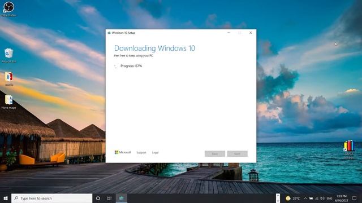Click the volume speaker icon
This screenshot has width=362, height=203.
[x=322, y=198]
